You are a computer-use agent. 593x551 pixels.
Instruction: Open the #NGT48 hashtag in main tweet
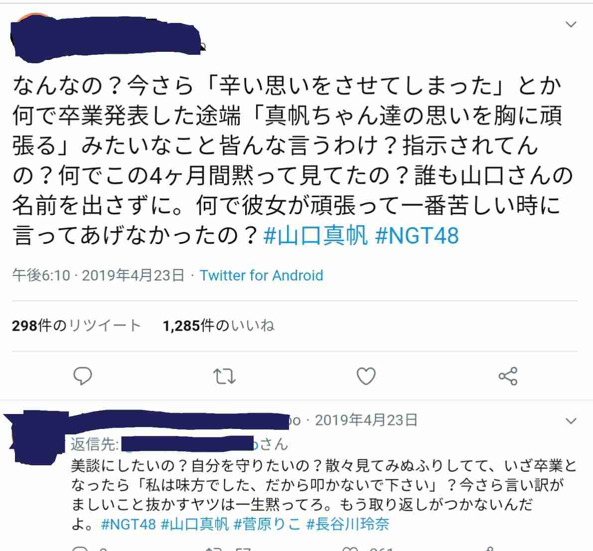click(x=417, y=235)
